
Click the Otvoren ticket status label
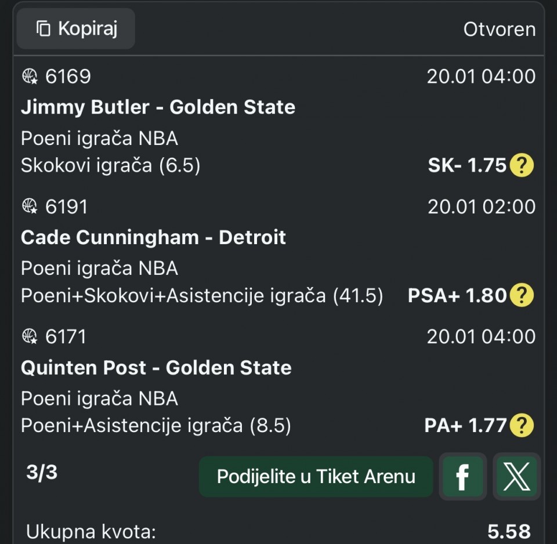coord(499,30)
